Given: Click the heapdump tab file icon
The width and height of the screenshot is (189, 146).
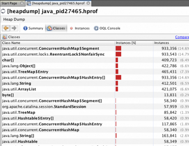Looking at the screenshot, I should (29, 4).
